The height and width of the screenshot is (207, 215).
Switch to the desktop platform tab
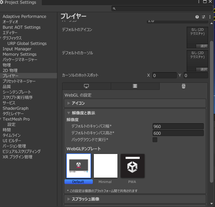86,86
